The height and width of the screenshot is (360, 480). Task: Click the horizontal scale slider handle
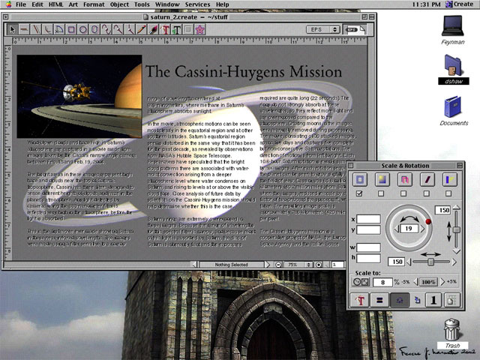click(431, 262)
